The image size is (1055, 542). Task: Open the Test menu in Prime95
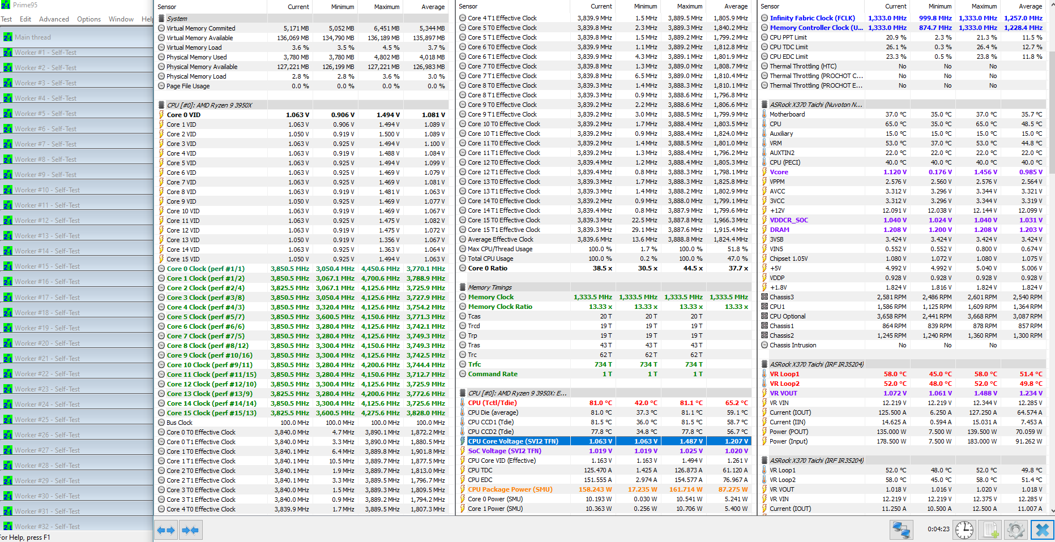[x=6, y=19]
